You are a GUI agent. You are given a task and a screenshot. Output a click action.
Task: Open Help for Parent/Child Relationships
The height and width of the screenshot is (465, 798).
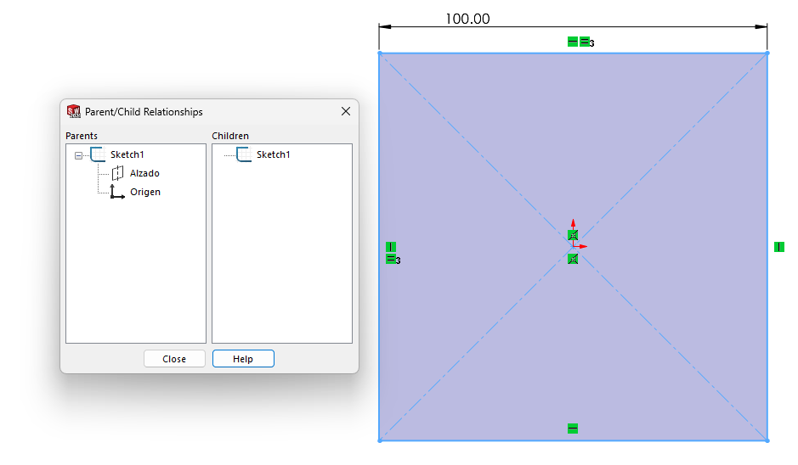pyautogui.click(x=243, y=359)
